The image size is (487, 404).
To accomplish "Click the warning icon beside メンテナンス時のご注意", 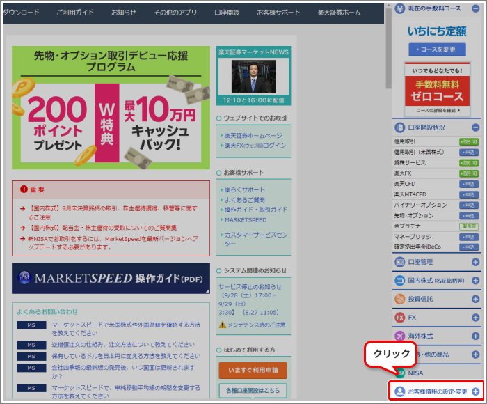I will (222, 325).
